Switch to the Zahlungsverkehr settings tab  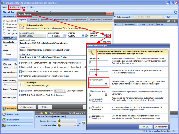coord(94,19)
